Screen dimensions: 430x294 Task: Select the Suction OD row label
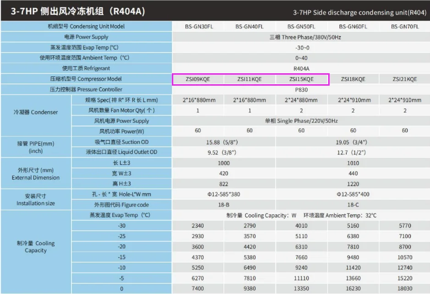coord(121,142)
